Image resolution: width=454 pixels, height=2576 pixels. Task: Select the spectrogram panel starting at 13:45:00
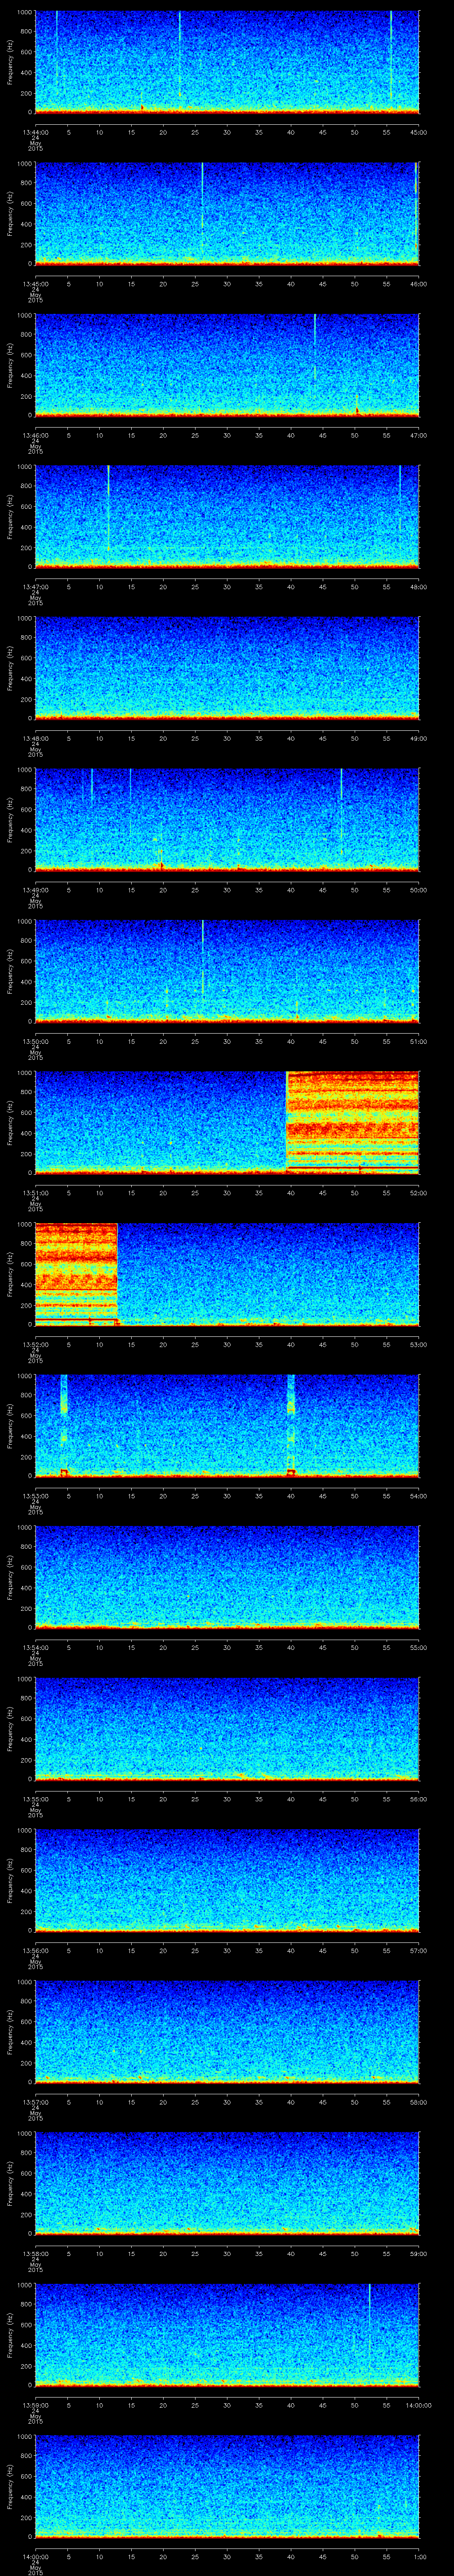click(x=227, y=213)
